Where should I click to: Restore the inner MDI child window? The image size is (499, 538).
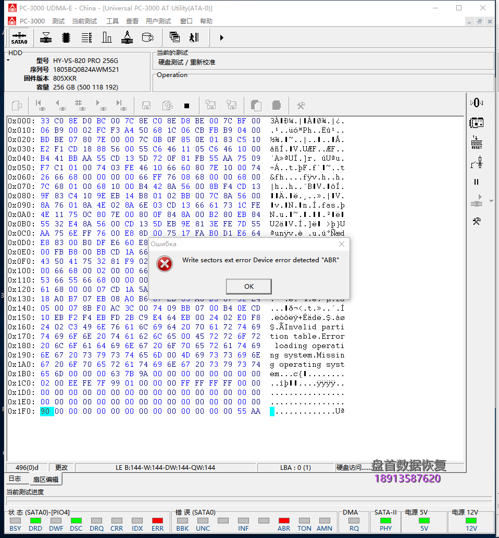click(480, 21)
